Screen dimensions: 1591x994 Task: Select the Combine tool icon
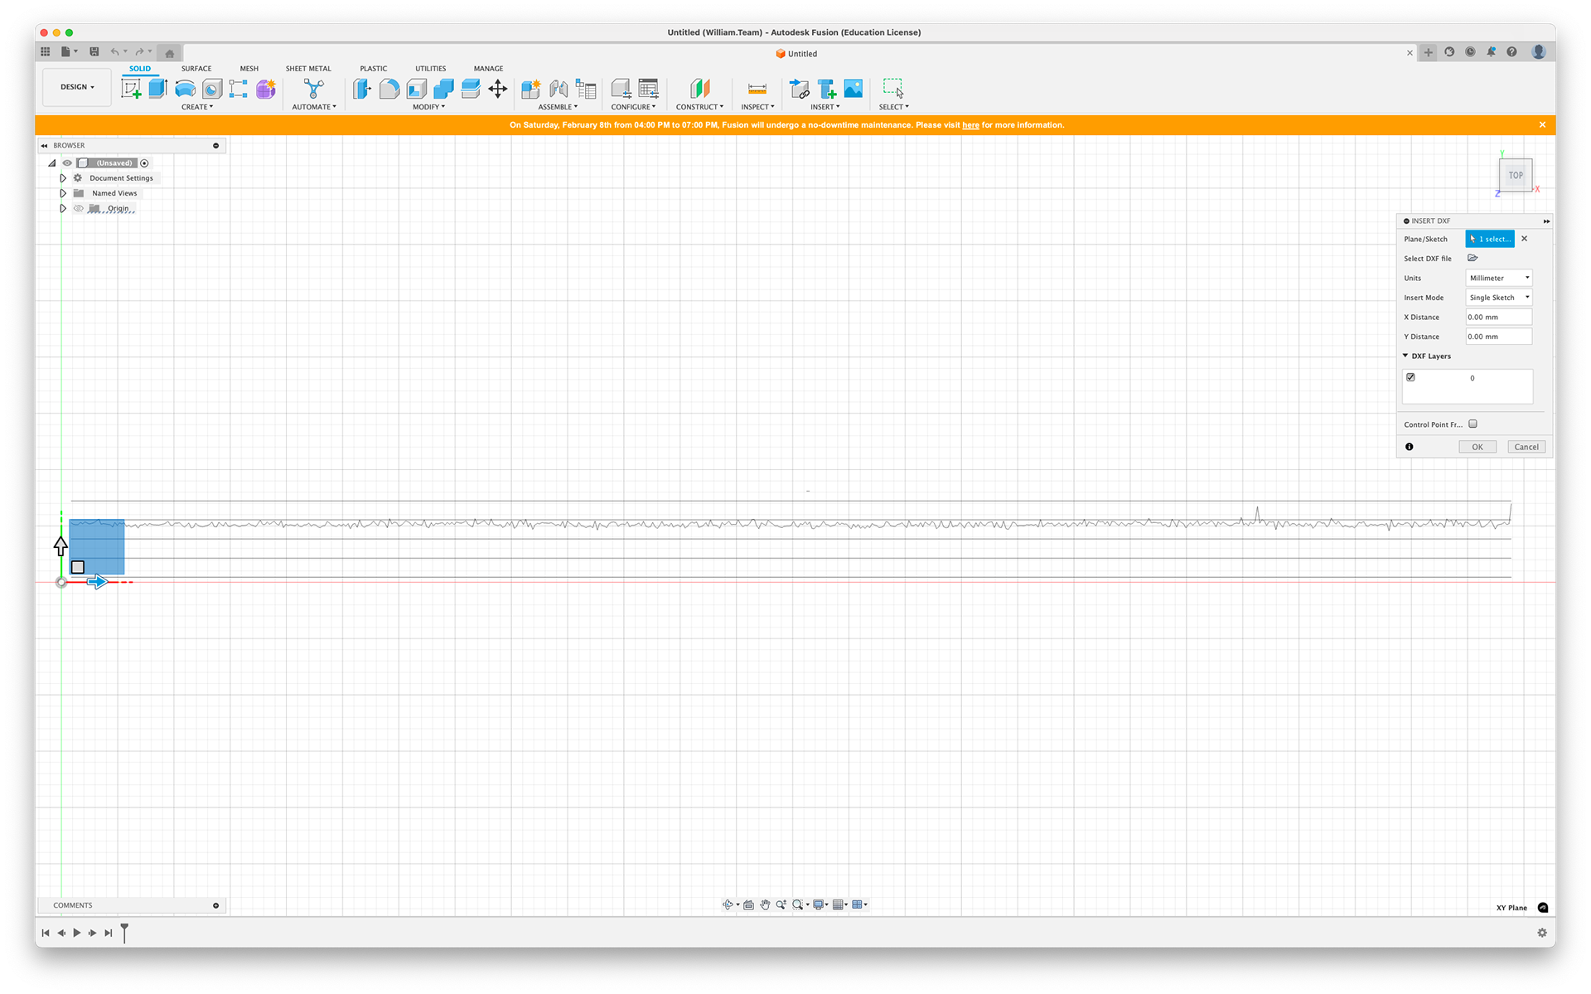click(x=443, y=89)
